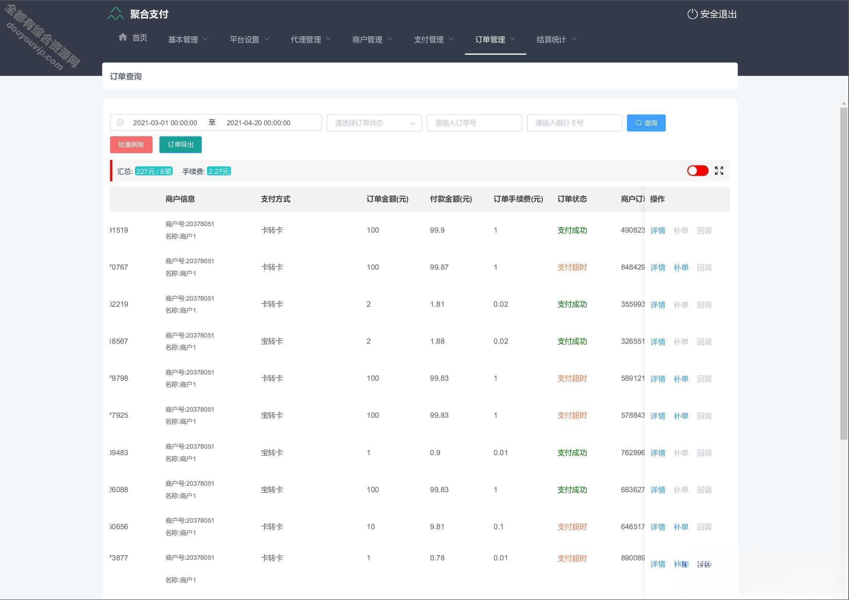Open 详情 for order 646517
The image size is (849, 600).
point(658,527)
